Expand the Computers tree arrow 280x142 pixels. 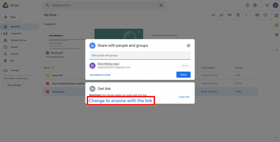(x=2, y=33)
